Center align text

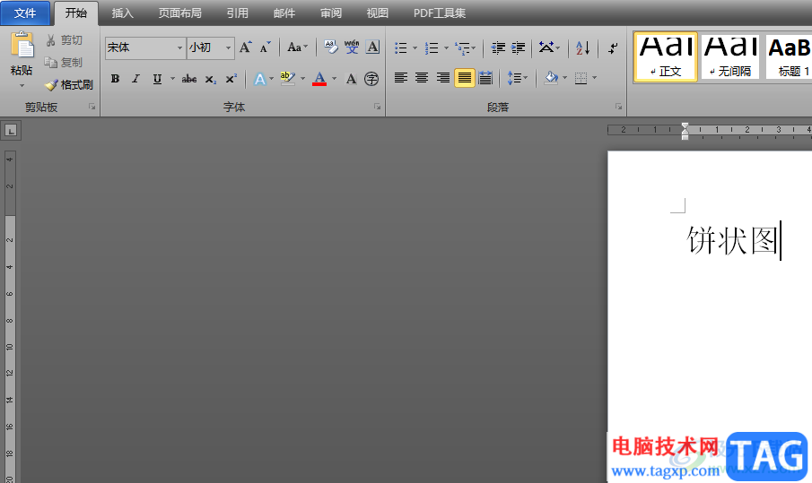tap(422, 78)
